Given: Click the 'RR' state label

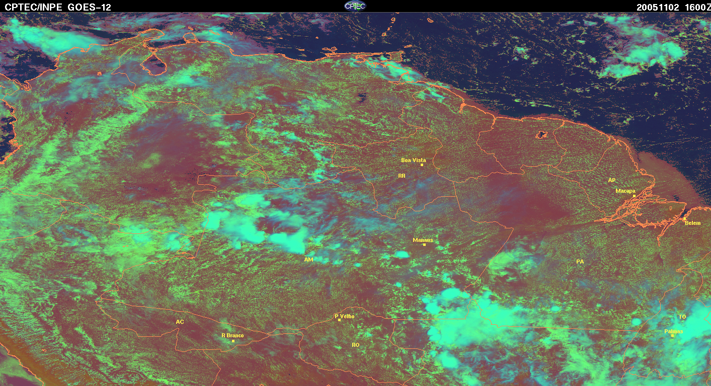Looking at the screenshot, I should coord(402,176).
